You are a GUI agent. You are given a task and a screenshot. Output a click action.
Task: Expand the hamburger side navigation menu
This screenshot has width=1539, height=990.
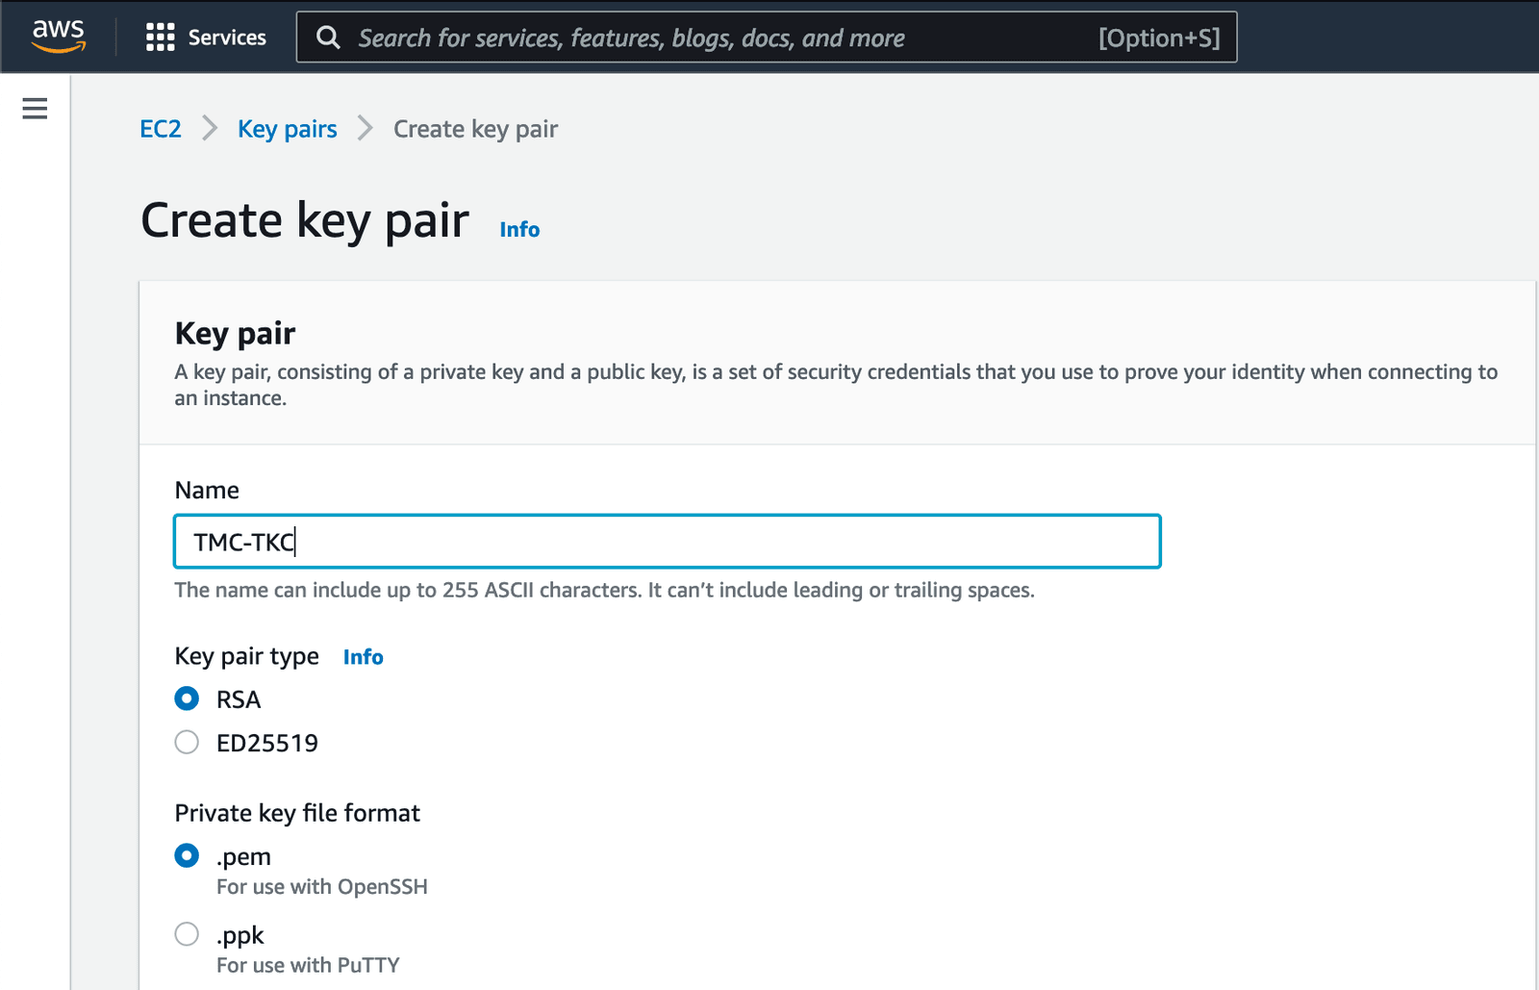coord(35,109)
